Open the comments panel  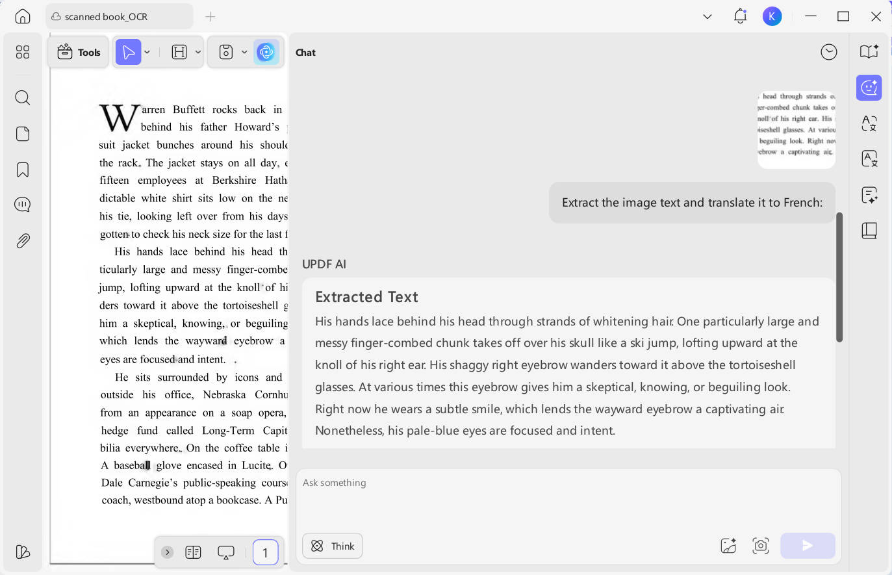[x=23, y=205]
